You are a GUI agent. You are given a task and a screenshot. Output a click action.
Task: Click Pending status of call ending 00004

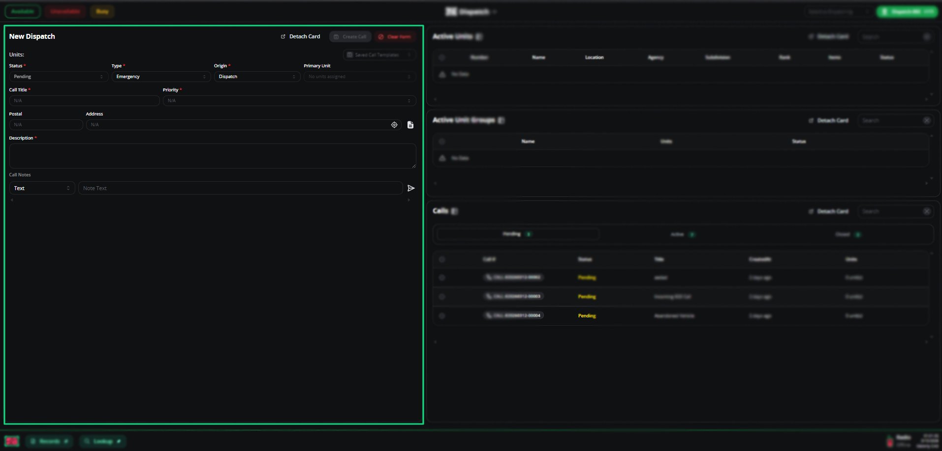[587, 316]
